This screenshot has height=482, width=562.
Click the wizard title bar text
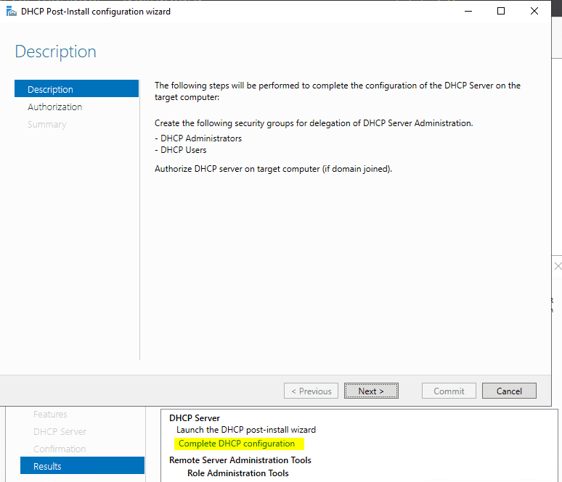[x=96, y=12]
